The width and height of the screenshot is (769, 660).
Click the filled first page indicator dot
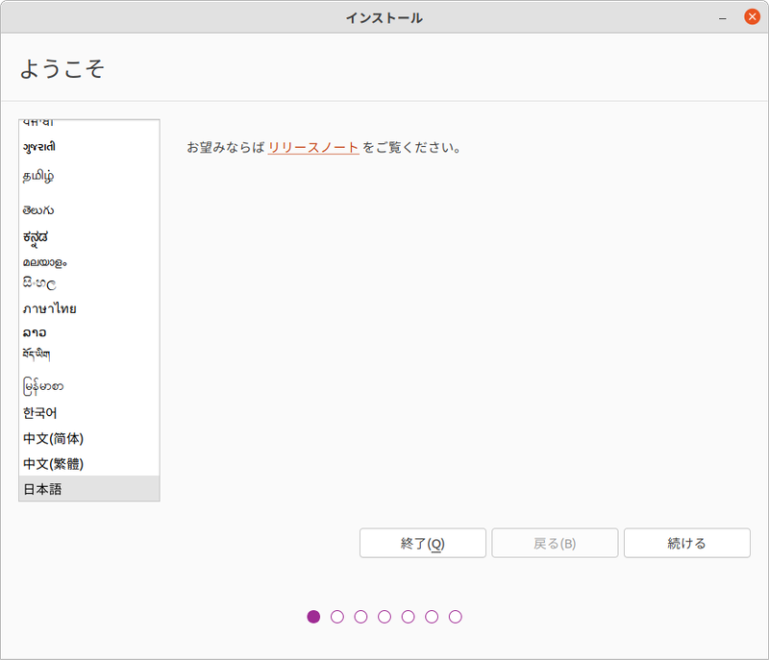tap(313, 617)
